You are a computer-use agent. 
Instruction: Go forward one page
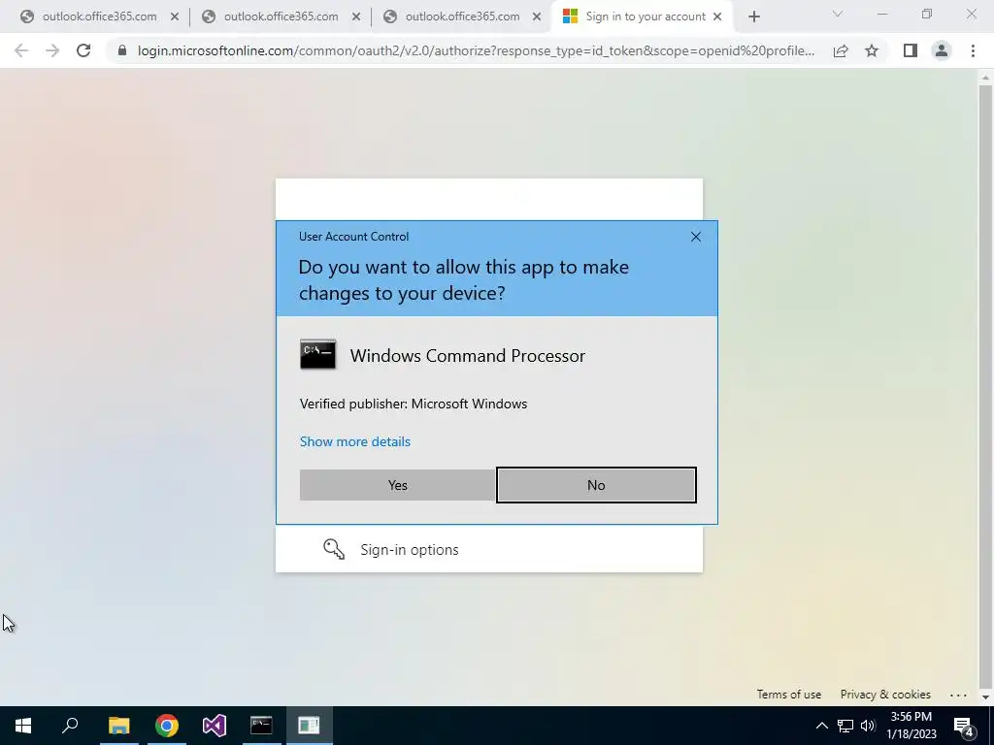click(x=52, y=50)
